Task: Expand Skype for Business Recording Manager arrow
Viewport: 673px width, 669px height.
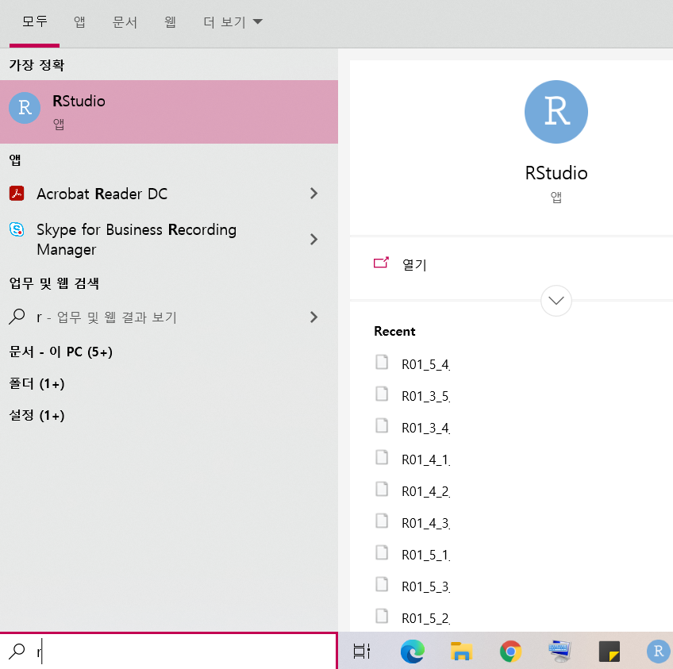Action: [313, 239]
